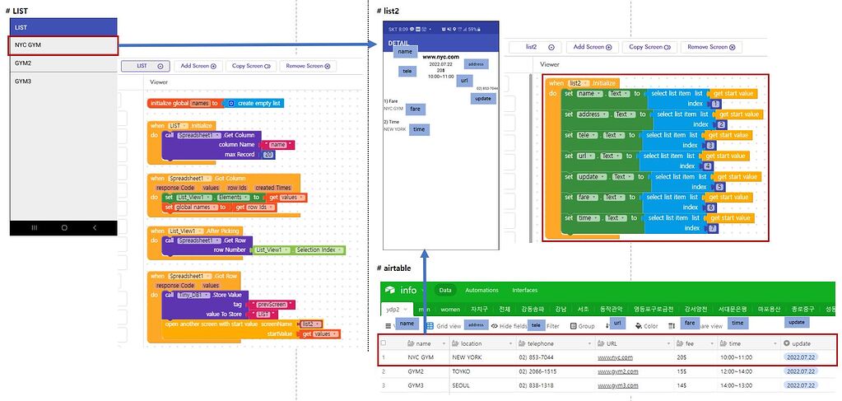Switch to Data tab in Airtable

pyautogui.click(x=445, y=291)
